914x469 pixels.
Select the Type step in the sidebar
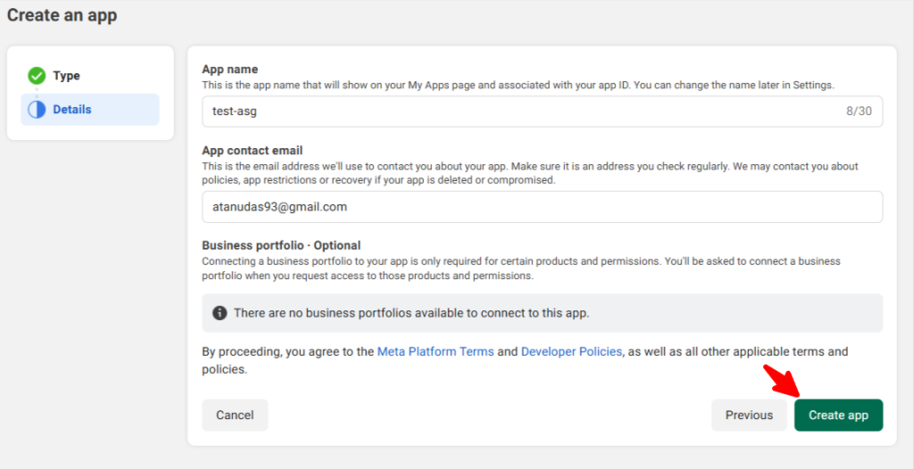66,76
